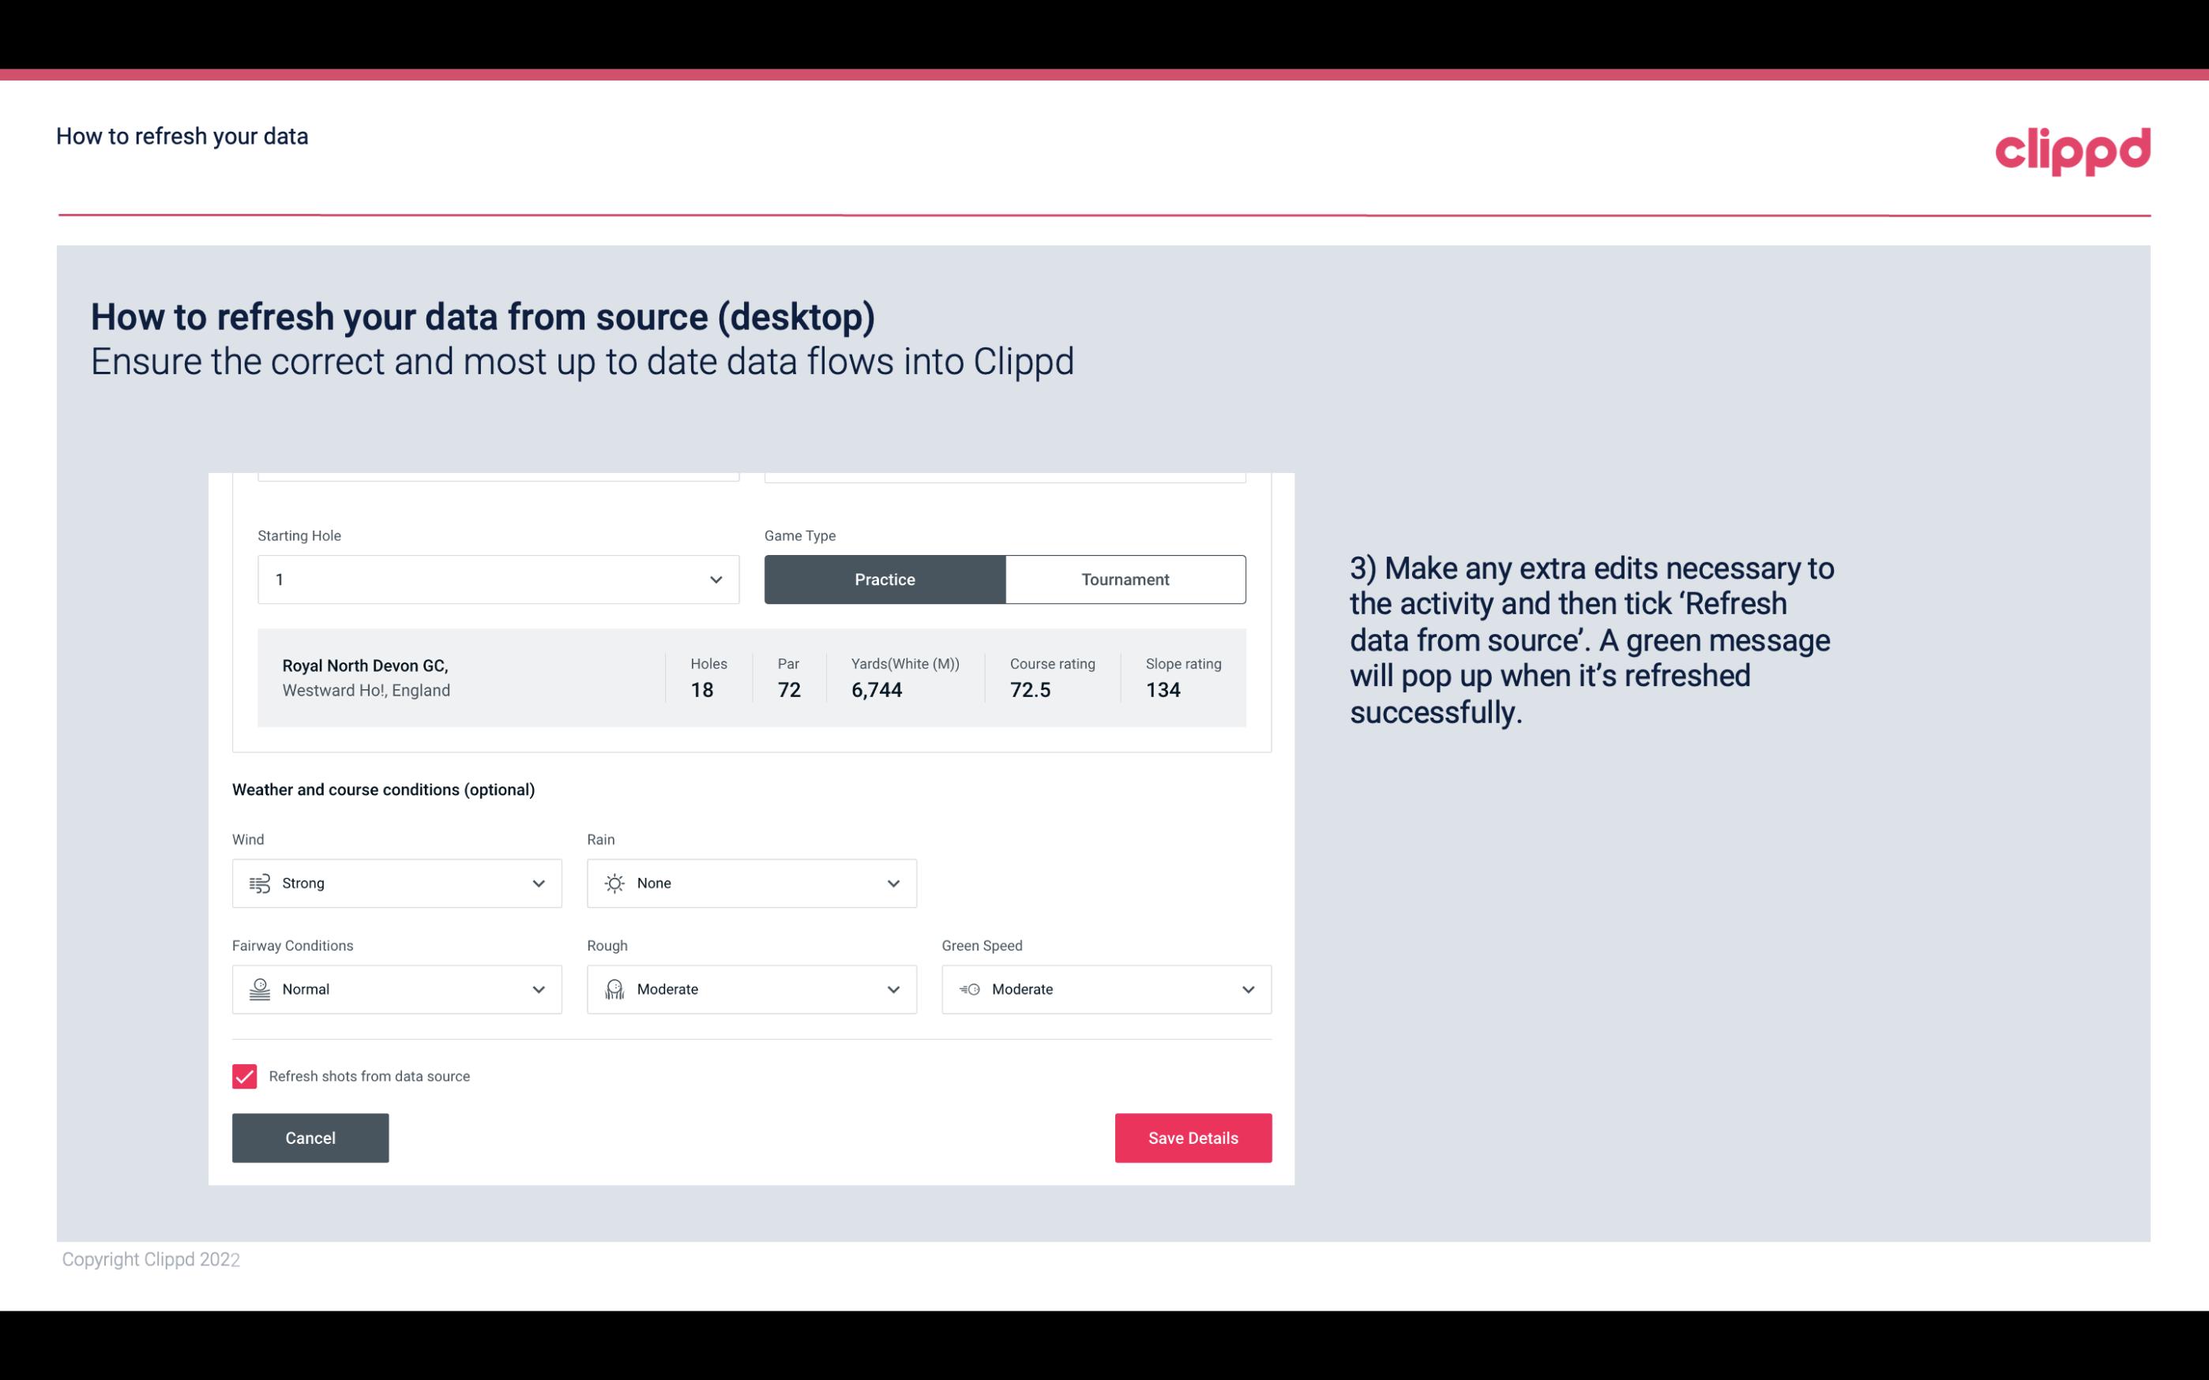Click the Clippd logo icon

pyautogui.click(x=2072, y=148)
